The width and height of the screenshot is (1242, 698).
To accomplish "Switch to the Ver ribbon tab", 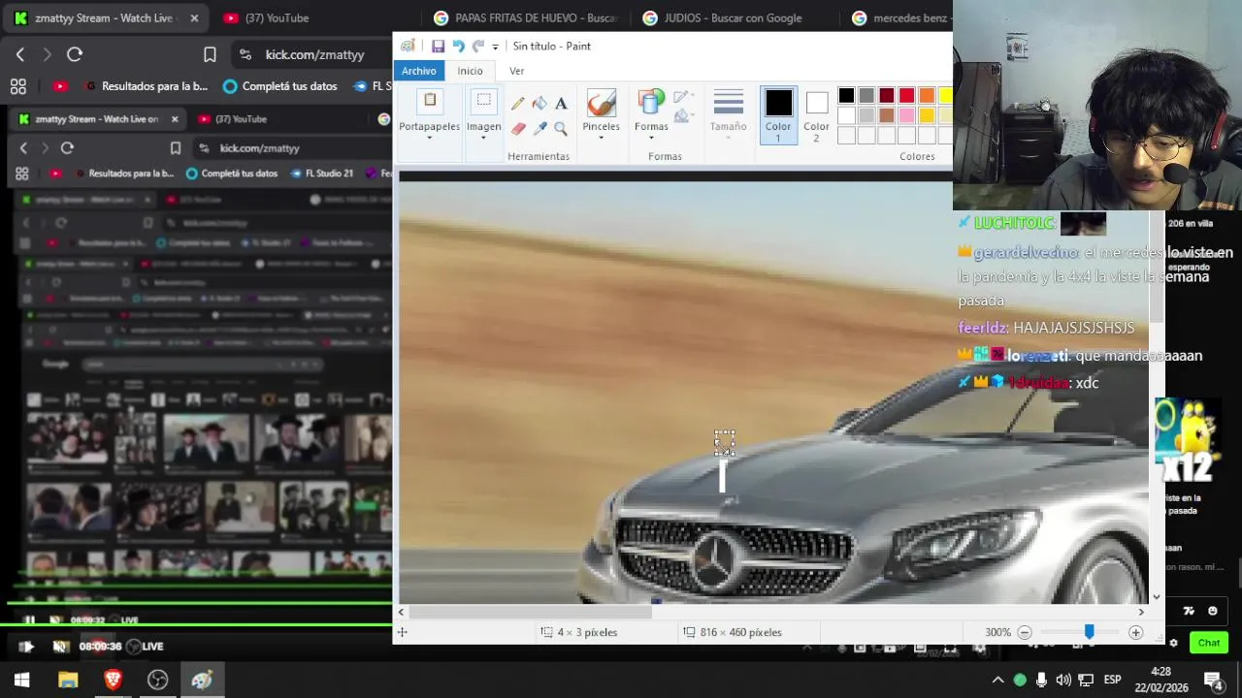I will (x=517, y=71).
